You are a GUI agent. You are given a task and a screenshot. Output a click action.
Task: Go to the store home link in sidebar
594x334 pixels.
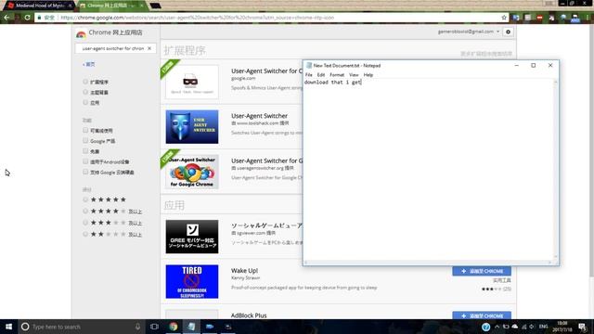[89, 64]
